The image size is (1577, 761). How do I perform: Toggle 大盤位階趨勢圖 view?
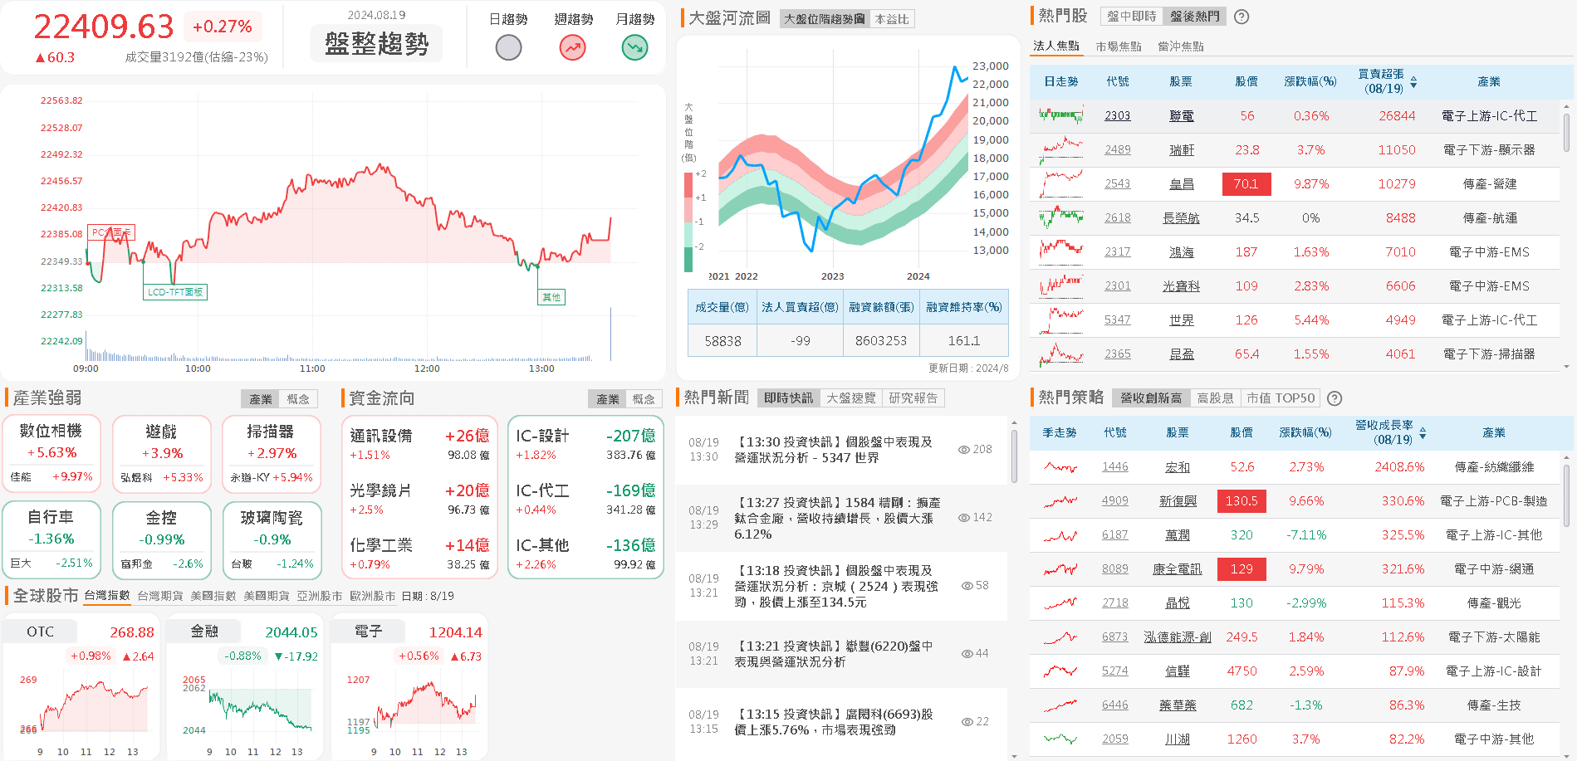tap(824, 18)
